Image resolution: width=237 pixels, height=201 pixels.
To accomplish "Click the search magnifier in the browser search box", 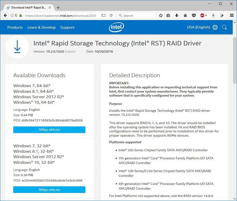I will (x=120, y=15).
